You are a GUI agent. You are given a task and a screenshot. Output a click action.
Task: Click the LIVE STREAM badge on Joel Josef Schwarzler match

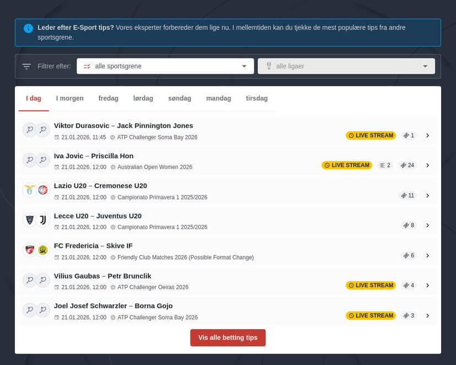point(371,315)
